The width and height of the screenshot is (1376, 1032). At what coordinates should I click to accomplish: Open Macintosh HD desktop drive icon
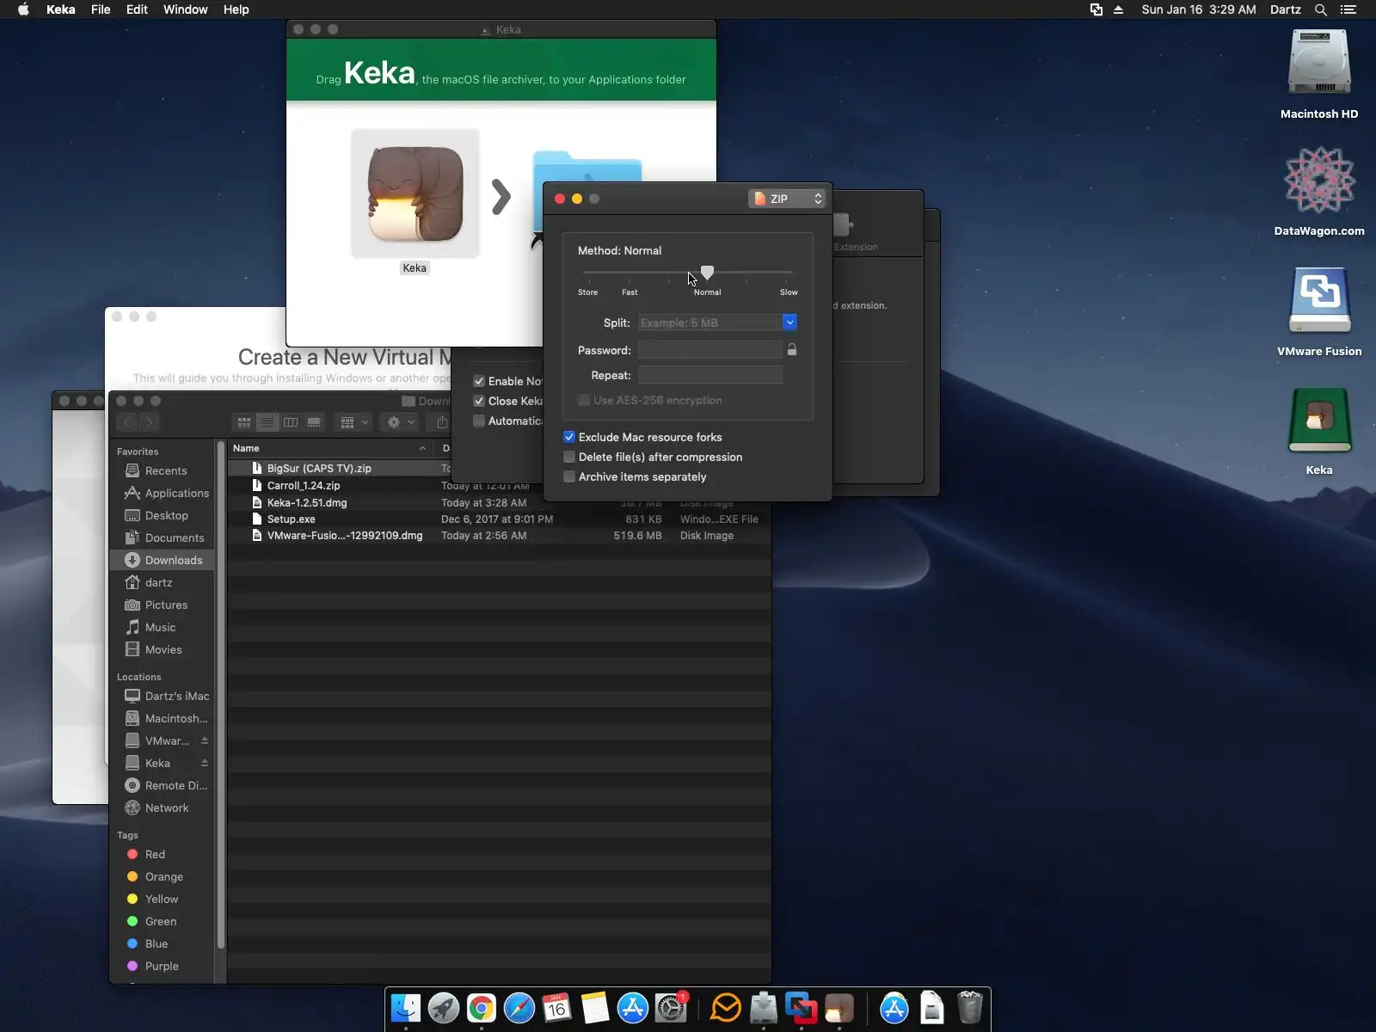[1319, 62]
